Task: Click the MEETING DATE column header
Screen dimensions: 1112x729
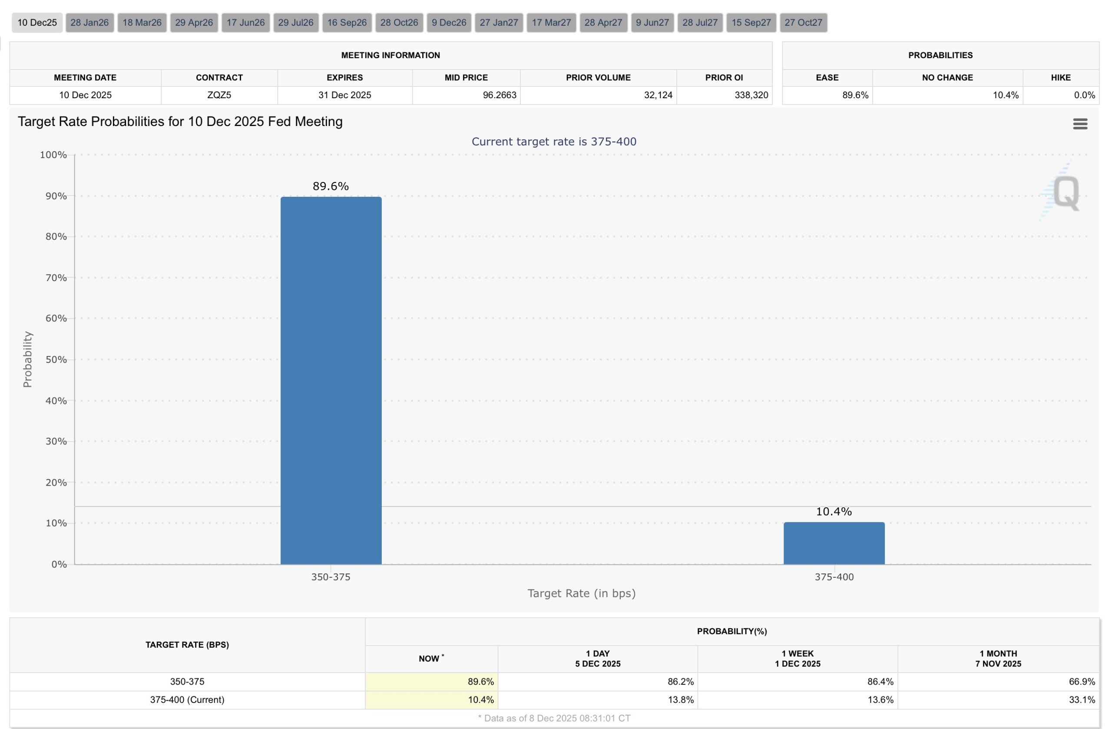Action: (x=86, y=78)
